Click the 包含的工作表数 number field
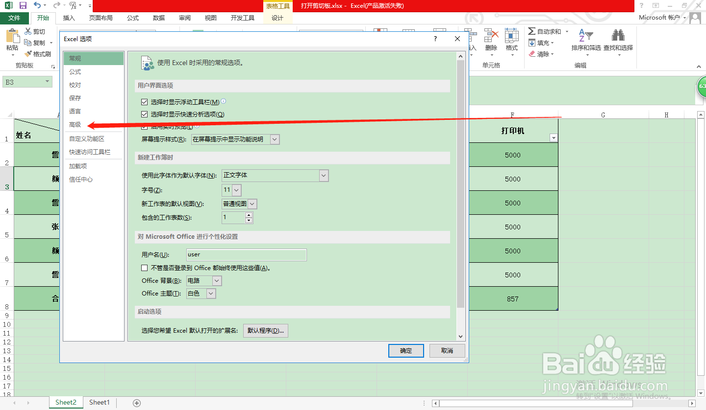This screenshot has width=706, height=410. 234,218
